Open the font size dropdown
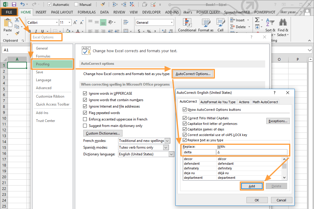The width and height of the screenshot is (314, 209). (69, 22)
